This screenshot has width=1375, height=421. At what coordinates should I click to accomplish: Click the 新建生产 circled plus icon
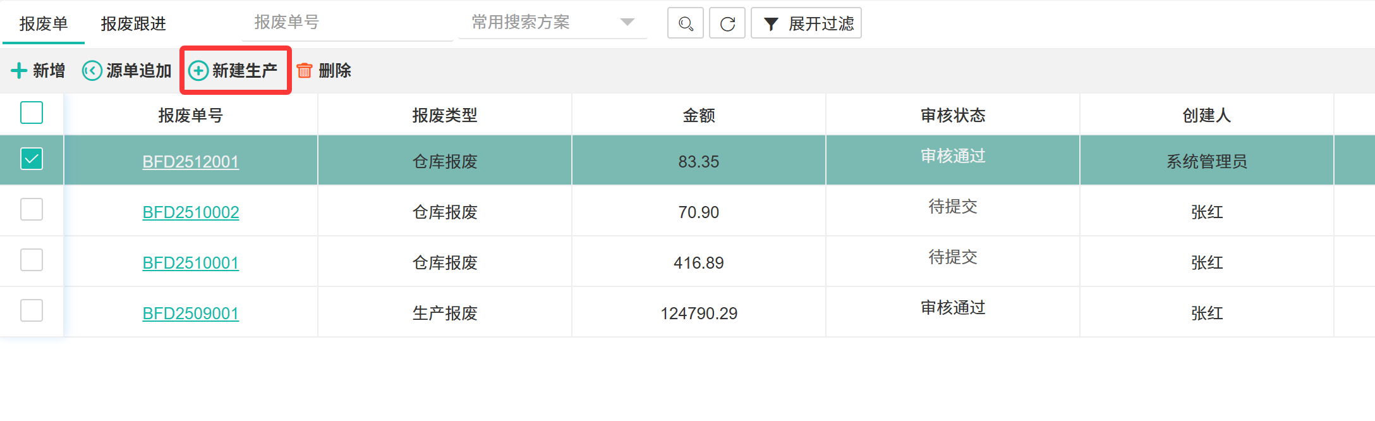198,70
